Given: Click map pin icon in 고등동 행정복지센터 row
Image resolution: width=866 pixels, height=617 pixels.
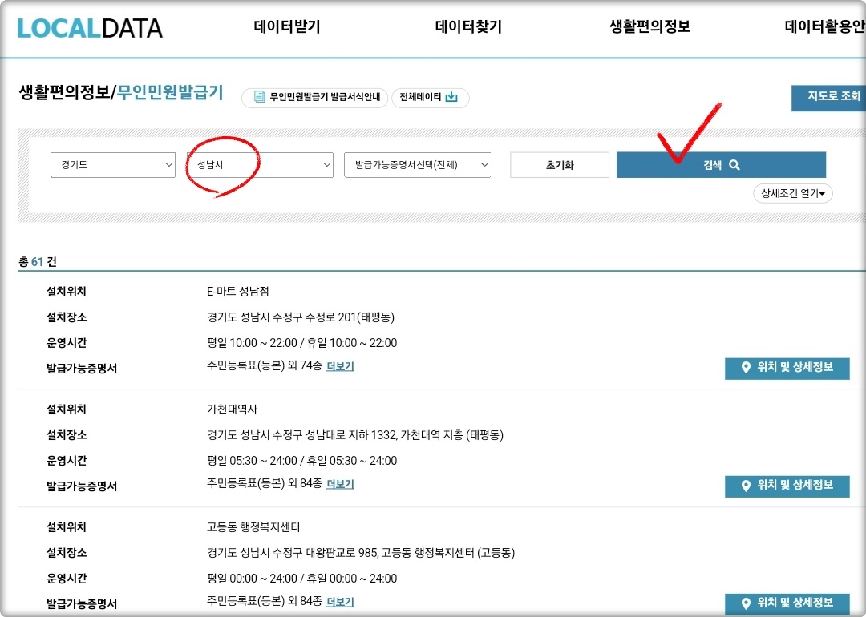Looking at the screenshot, I should [x=746, y=603].
